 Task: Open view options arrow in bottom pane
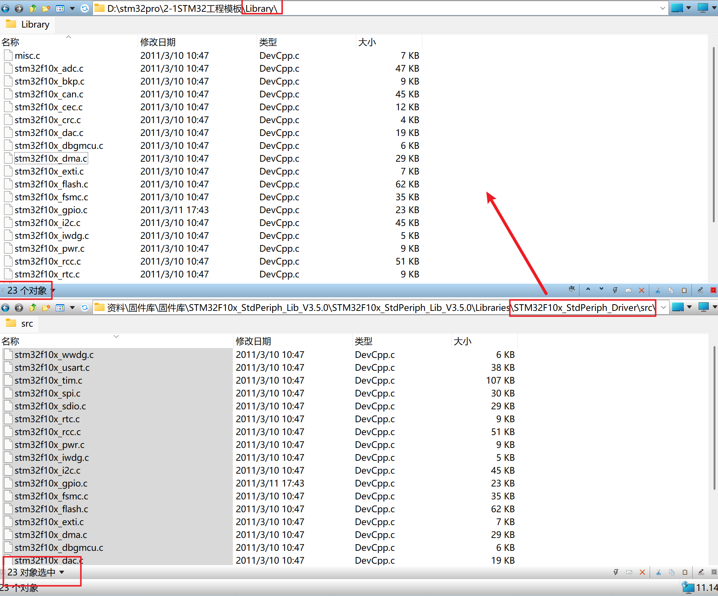point(72,308)
